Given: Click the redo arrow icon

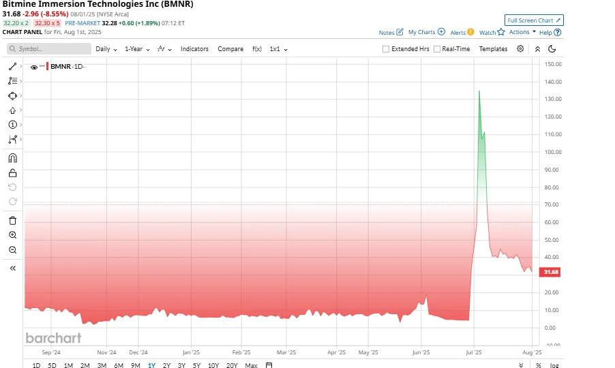Looking at the screenshot, I should tap(12, 202).
